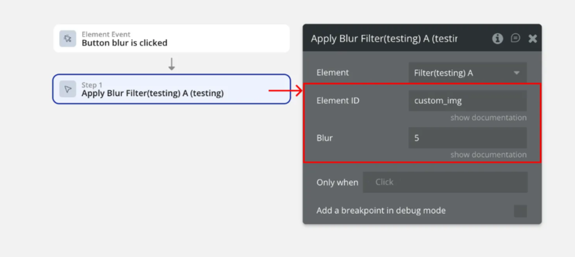This screenshot has height=257, width=575.
Task: Click the Element Event cursor icon
Action: coord(68,38)
